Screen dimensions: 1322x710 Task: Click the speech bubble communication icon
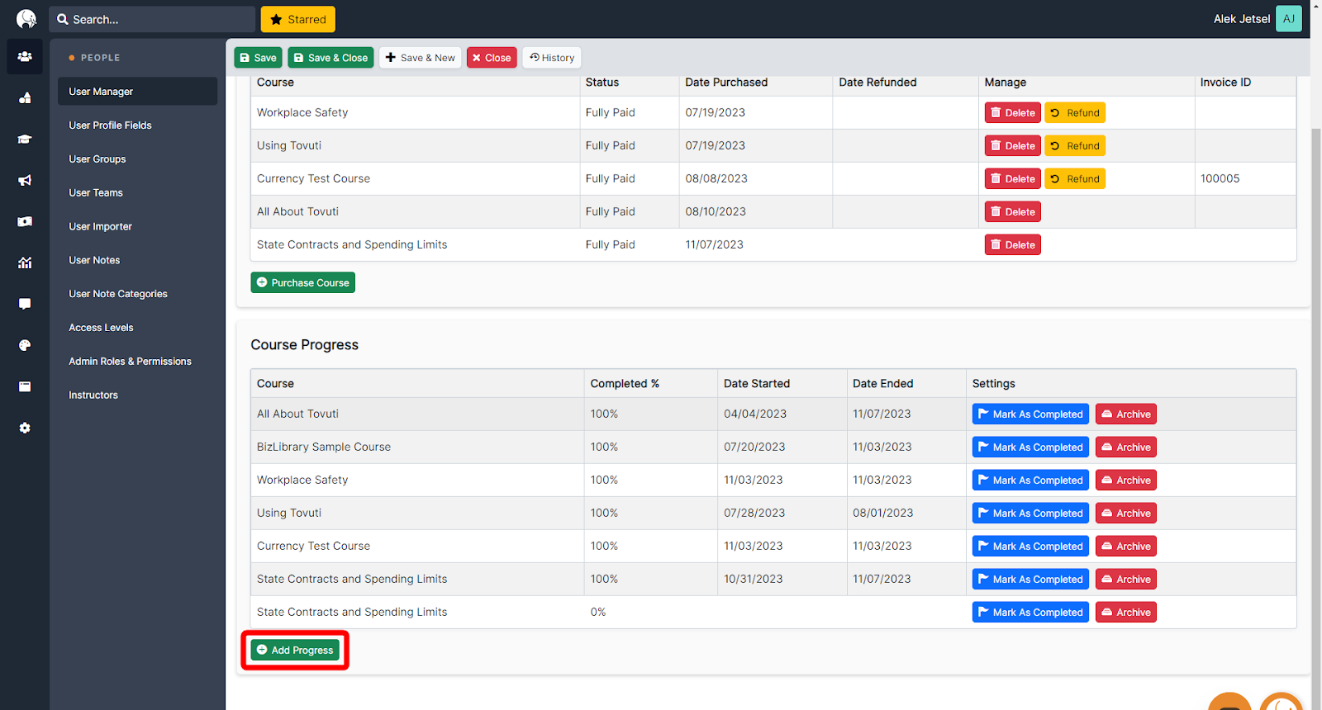[x=25, y=304]
